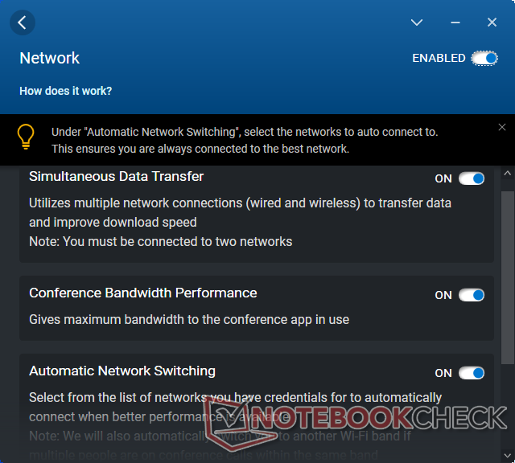The width and height of the screenshot is (515, 463).
Task: Click the scroll up arrow
Action: (x=507, y=173)
